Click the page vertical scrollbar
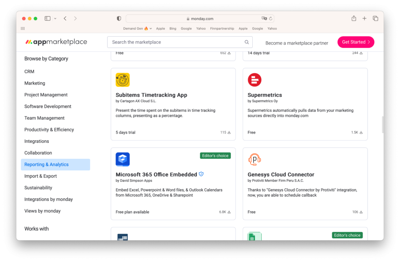 click(382, 125)
